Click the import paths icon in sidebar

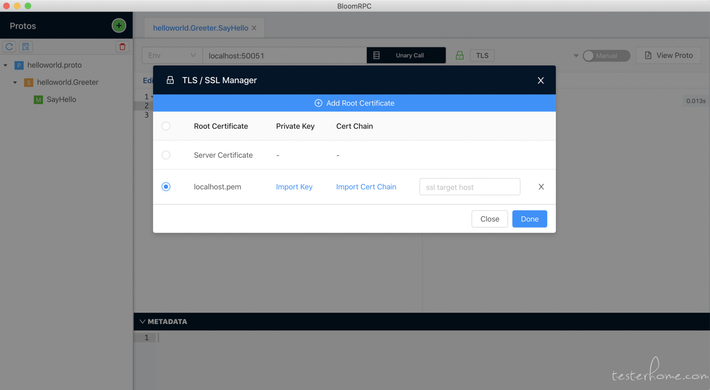[x=26, y=47]
